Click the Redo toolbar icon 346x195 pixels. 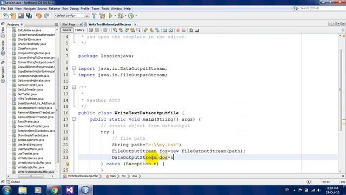(x=46, y=16)
